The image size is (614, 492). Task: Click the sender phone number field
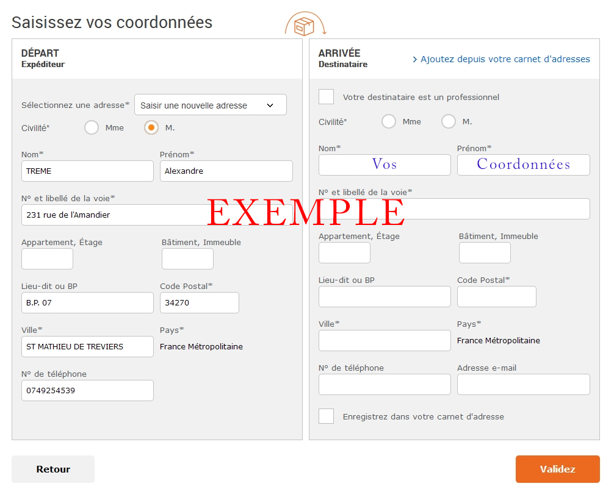pyautogui.click(x=87, y=390)
